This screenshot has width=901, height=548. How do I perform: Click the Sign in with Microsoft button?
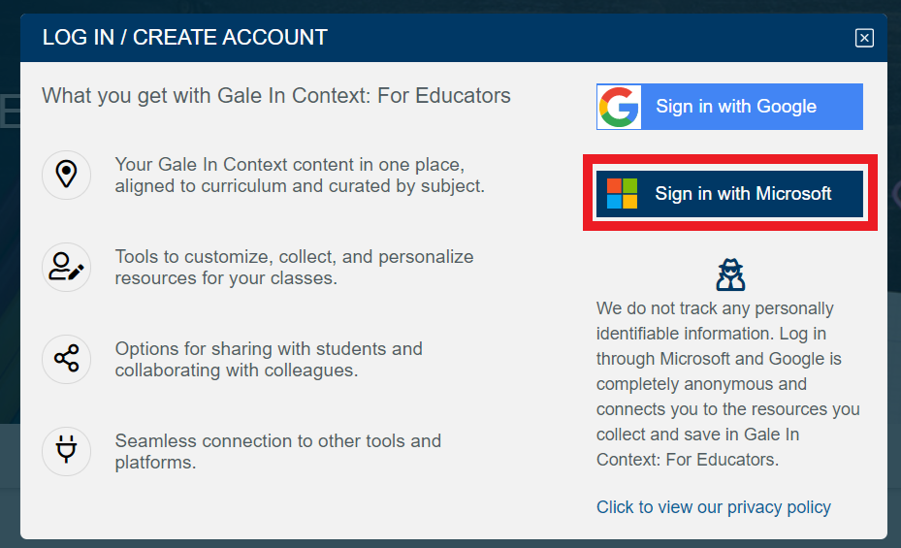729,194
